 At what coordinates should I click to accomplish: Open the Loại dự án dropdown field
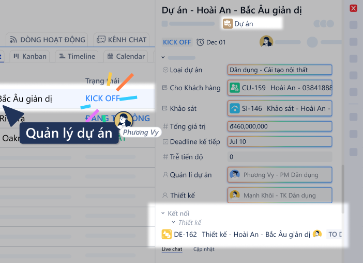click(x=279, y=70)
